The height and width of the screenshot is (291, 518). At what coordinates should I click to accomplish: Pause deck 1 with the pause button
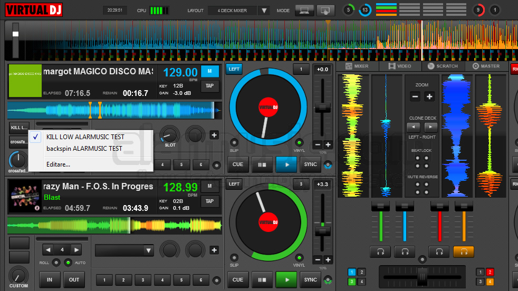[x=262, y=164]
